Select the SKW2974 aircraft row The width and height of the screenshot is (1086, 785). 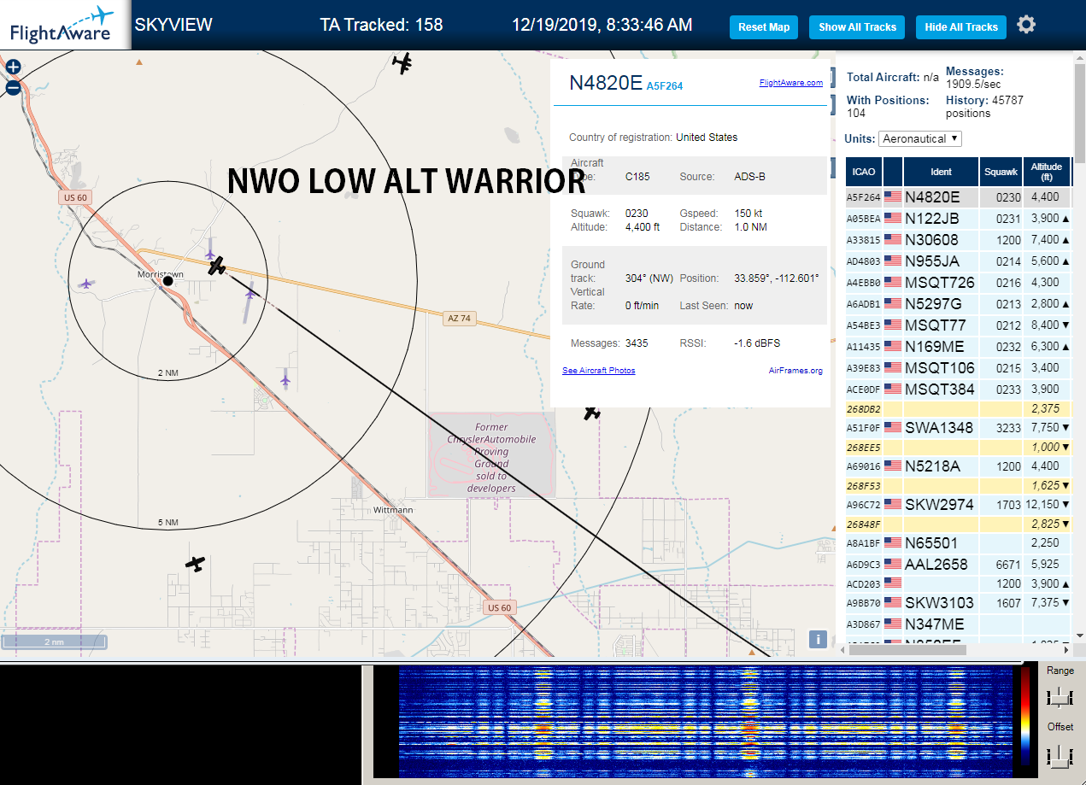tap(959, 505)
